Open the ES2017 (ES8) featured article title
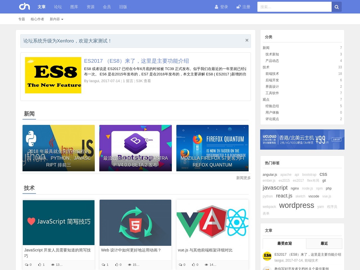The height and width of the screenshot is (270, 360). coord(136,61)
